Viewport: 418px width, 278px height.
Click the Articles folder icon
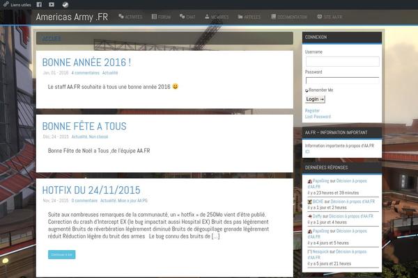[240, 17]
